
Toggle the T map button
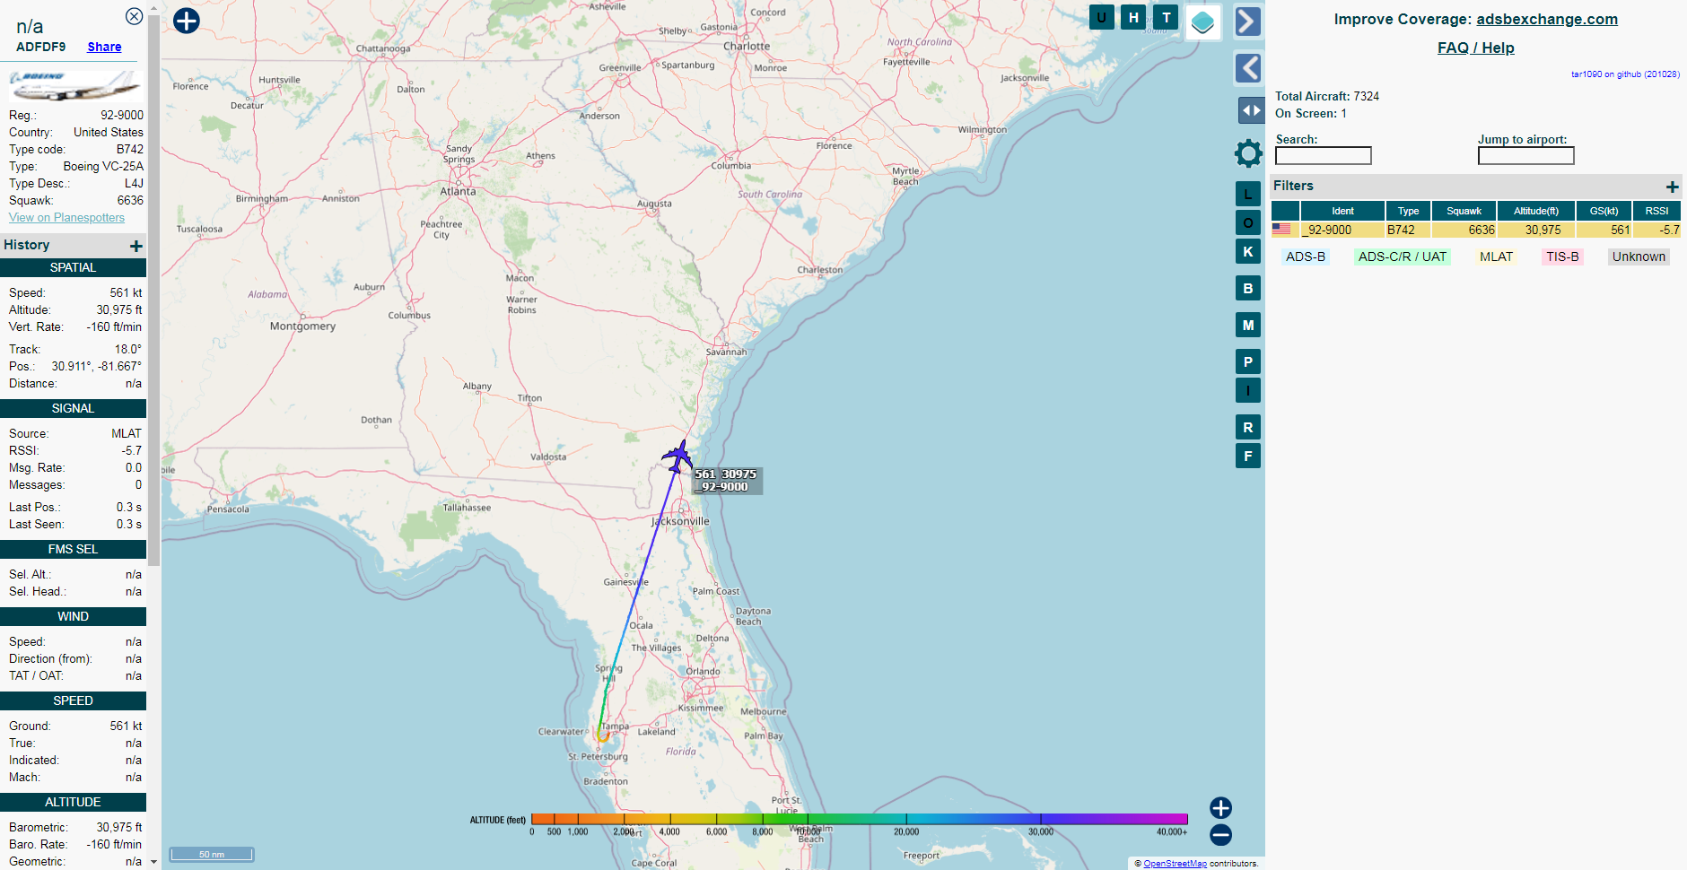pyautogui.click(x=1166, y=17)
